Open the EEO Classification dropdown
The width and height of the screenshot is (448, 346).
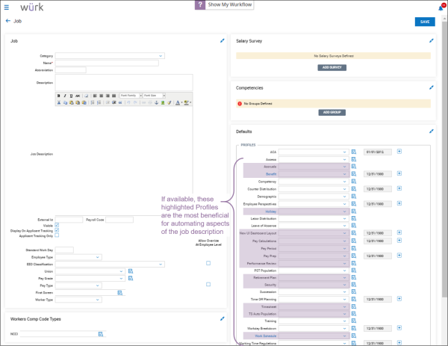(110, 265)
